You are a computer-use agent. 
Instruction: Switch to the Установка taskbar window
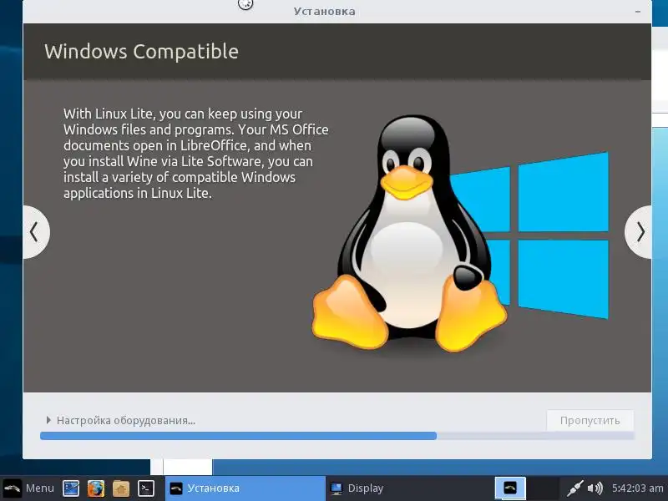tap(245, 488)
